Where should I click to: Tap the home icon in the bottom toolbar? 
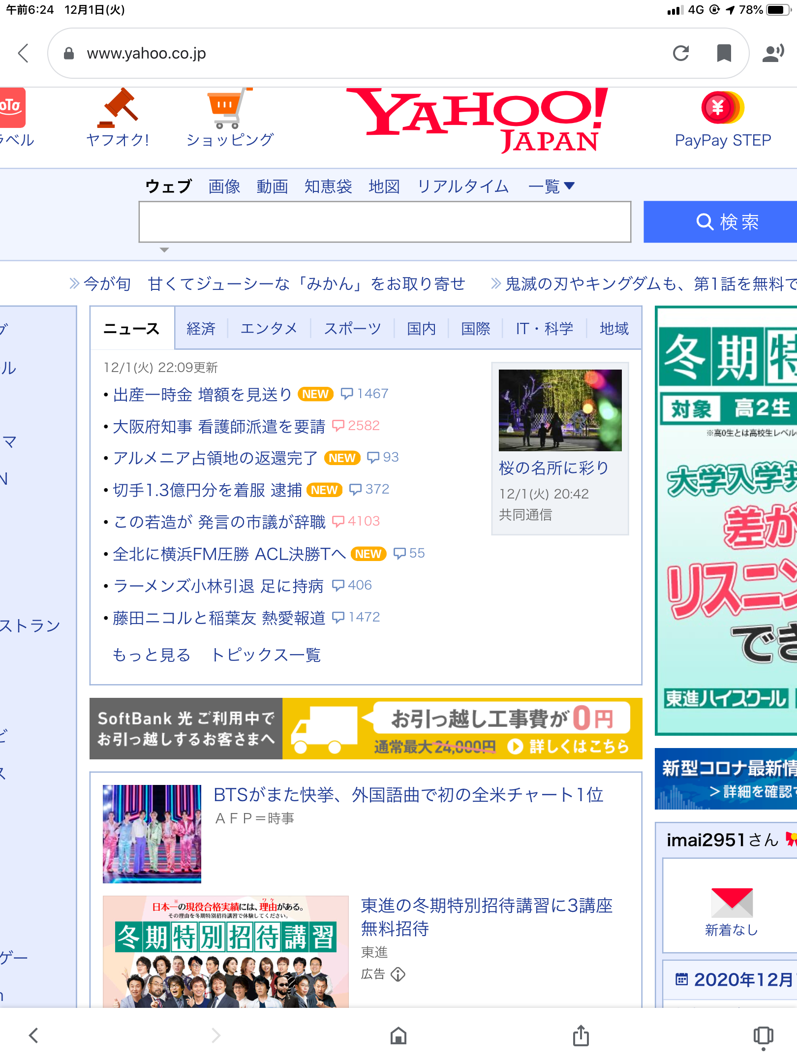pyautogui.click(x=398, y=1035)
